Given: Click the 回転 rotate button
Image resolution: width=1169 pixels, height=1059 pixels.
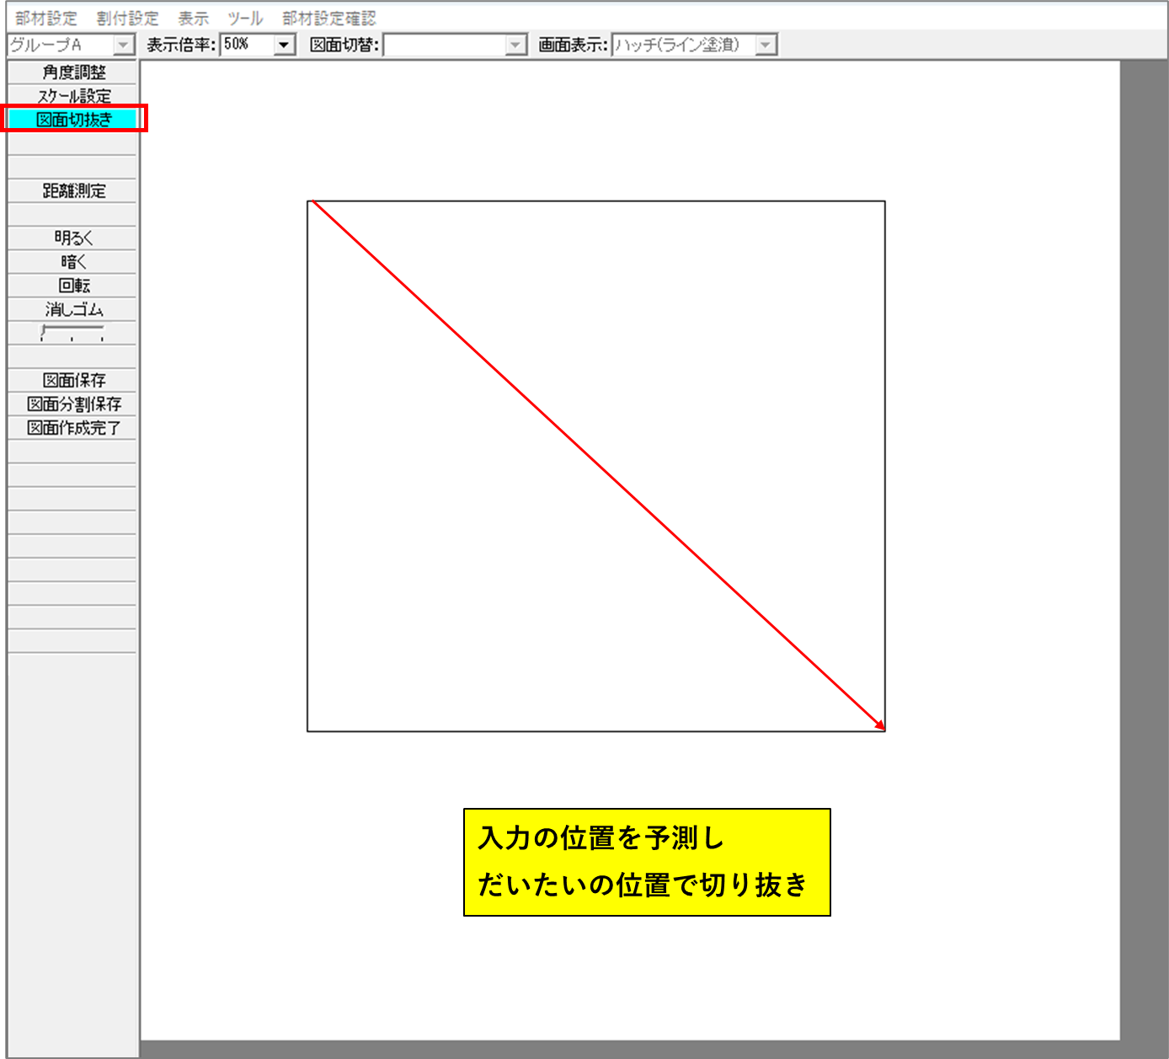Looking at the screenshot, I should 73,286.
